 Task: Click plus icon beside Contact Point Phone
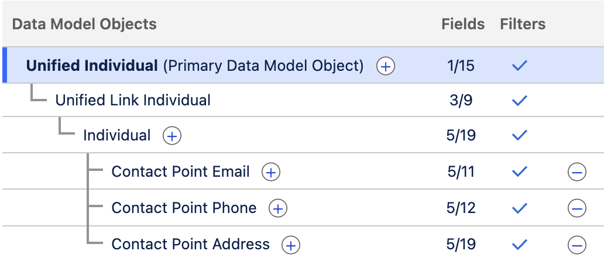(277, 208)
